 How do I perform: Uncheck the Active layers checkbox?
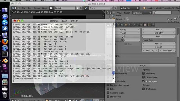pos(143,81)
